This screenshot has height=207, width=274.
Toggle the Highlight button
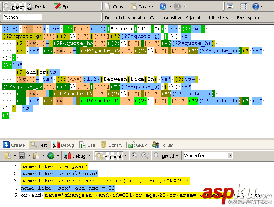coord(109,156)
